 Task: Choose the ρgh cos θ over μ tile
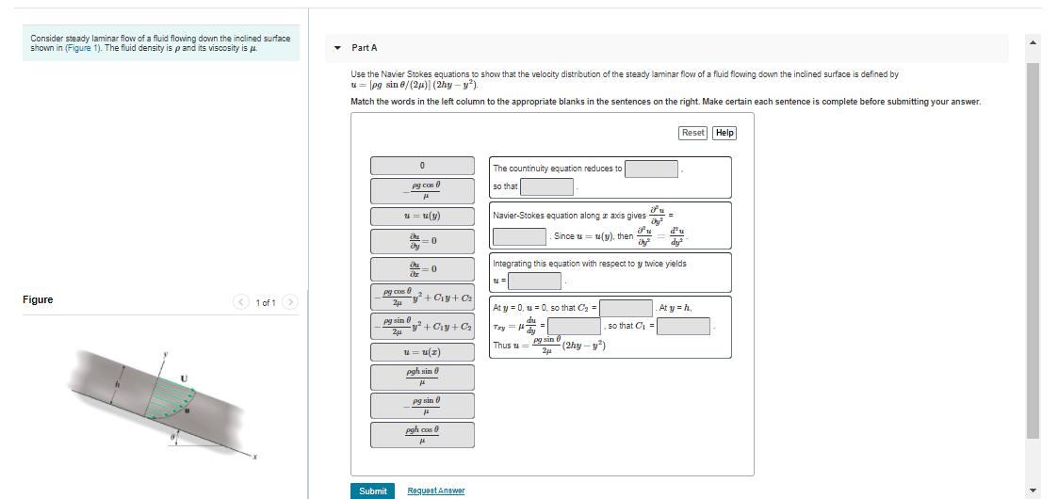tap(422, 435)
